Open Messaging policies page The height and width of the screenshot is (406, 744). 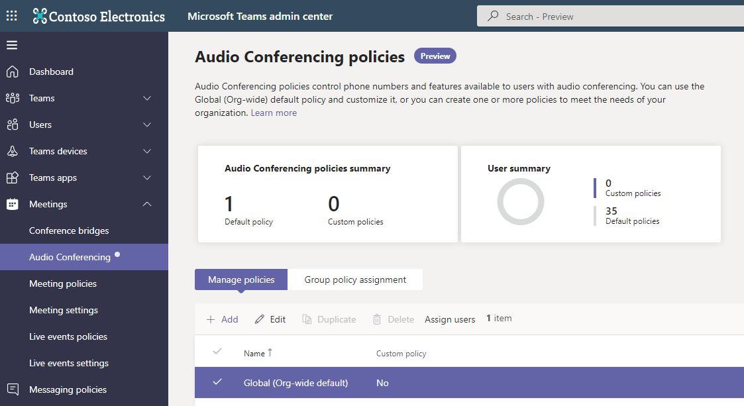coord(68,390)
